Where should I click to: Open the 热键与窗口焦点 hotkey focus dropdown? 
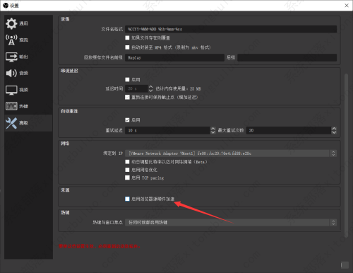[231, 222]
